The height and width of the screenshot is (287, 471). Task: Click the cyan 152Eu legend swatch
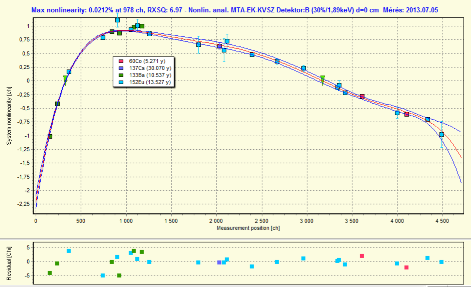point(121,82)
